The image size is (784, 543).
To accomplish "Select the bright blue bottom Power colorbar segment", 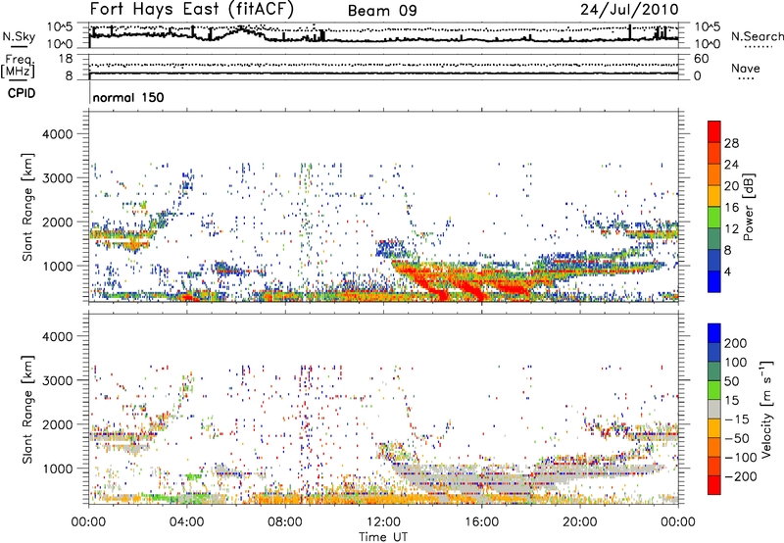I will (714, 281).
